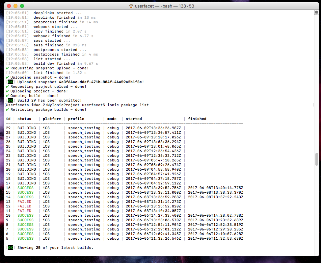Click the 'Build 29 has been submitted!' text
Viewport: 321px width, 263px height.
tap(49, 100)
